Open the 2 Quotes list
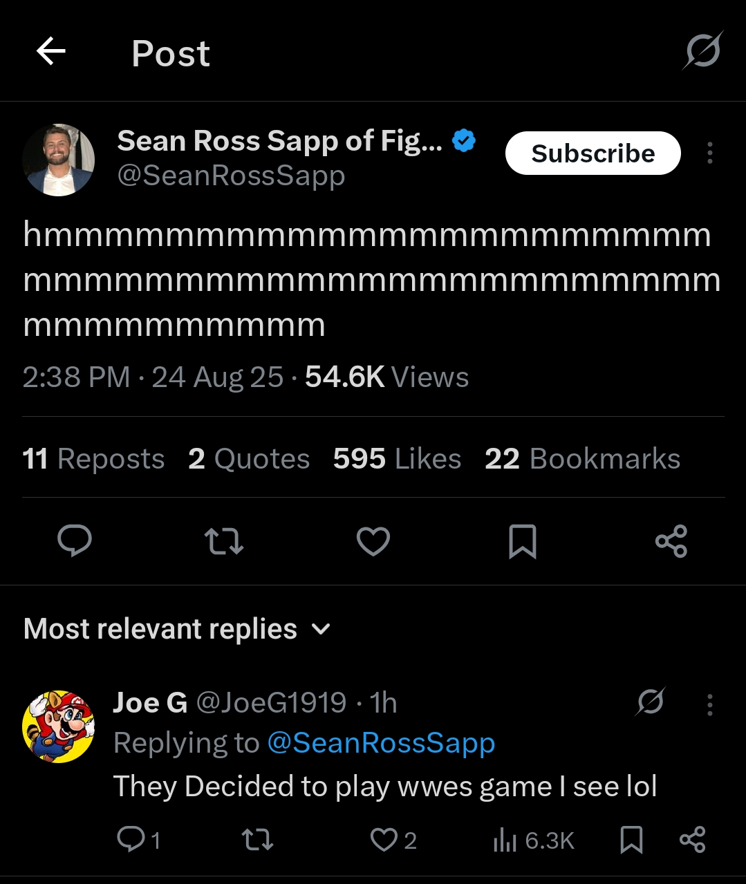Screen dimensions: 746x884 (249, 459)
